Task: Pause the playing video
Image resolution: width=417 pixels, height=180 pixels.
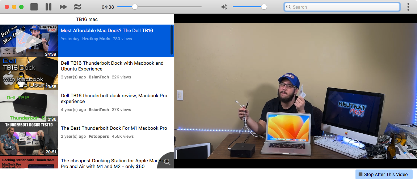Action: (49, 7)
